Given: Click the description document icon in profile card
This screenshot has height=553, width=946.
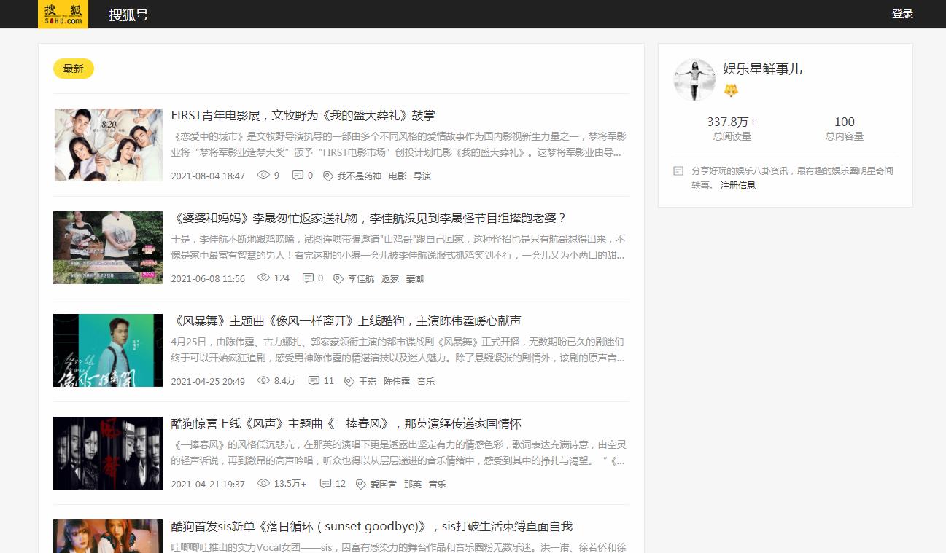Looking at the screenshot, I should click(x=678, y=171).
